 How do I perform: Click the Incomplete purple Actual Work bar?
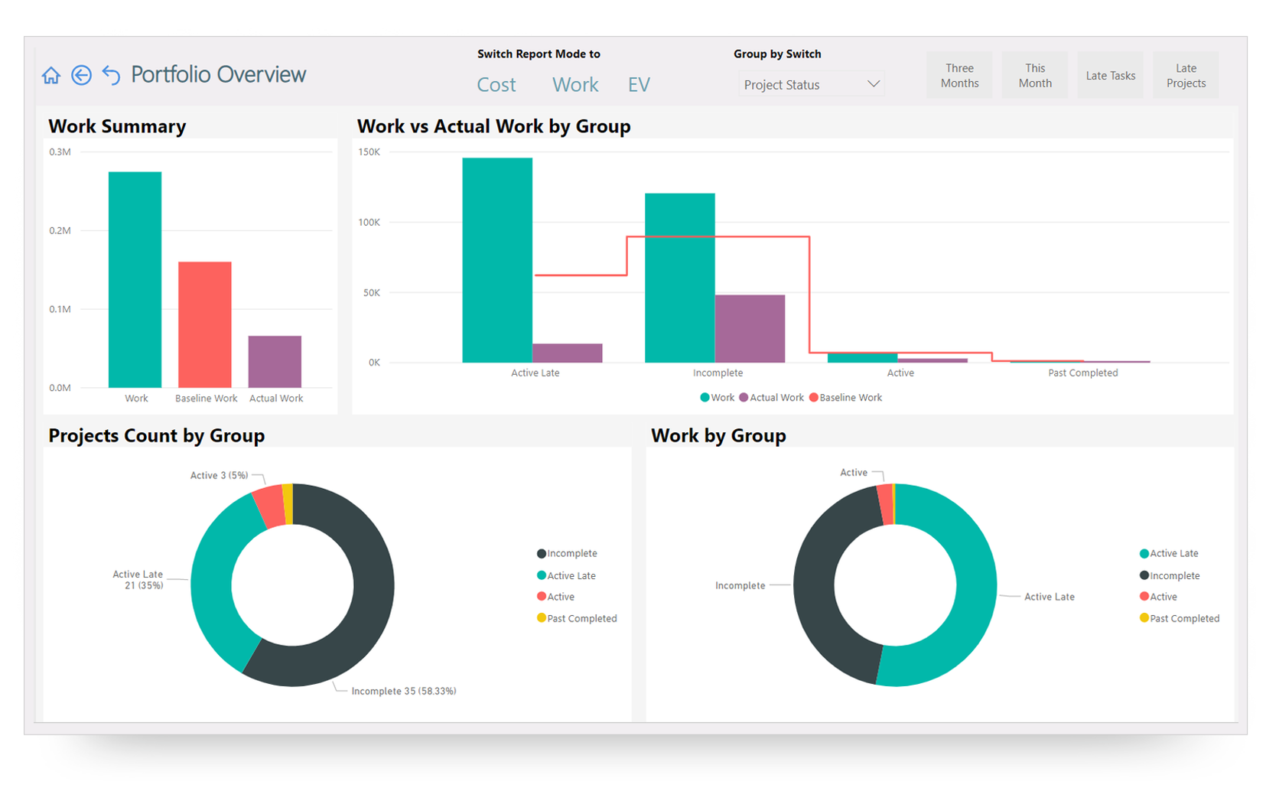pos(750,329)
